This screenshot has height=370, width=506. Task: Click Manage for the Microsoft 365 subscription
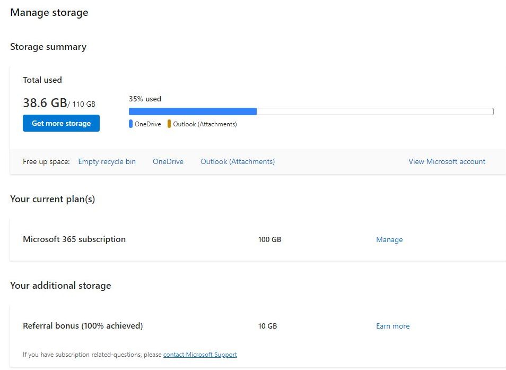(389, 239)
